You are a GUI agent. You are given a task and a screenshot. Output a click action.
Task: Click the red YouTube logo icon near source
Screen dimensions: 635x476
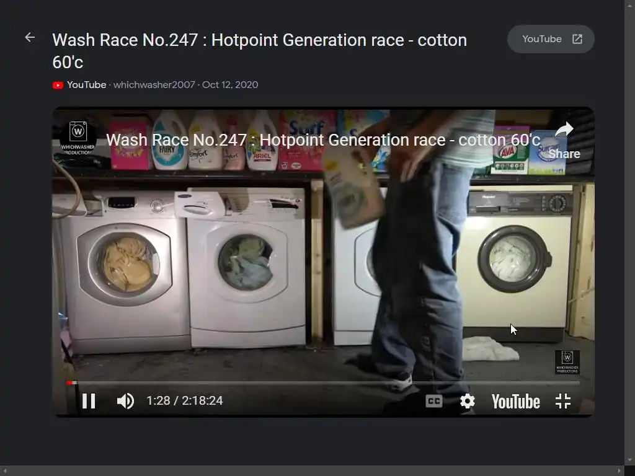click(58, 85)
